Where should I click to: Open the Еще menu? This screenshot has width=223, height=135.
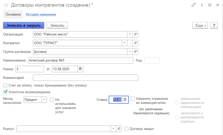coord(200,25)
